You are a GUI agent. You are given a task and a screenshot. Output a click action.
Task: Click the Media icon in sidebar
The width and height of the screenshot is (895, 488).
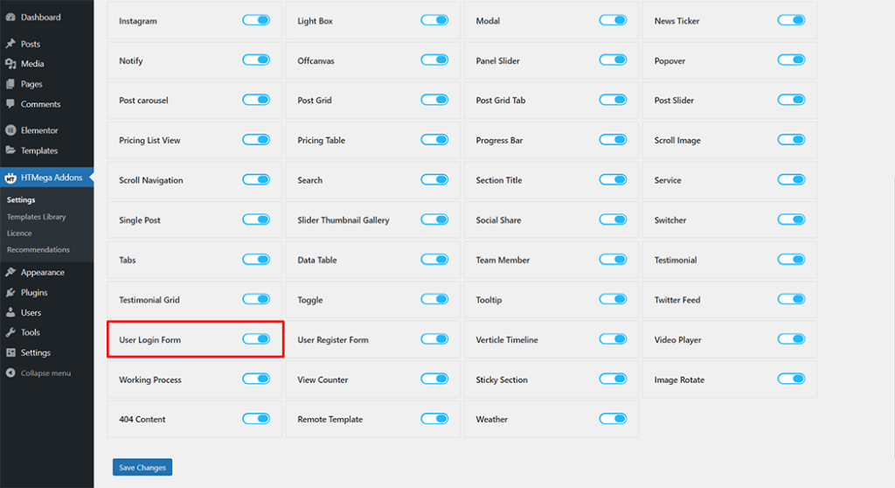click(x=10, y=64)
